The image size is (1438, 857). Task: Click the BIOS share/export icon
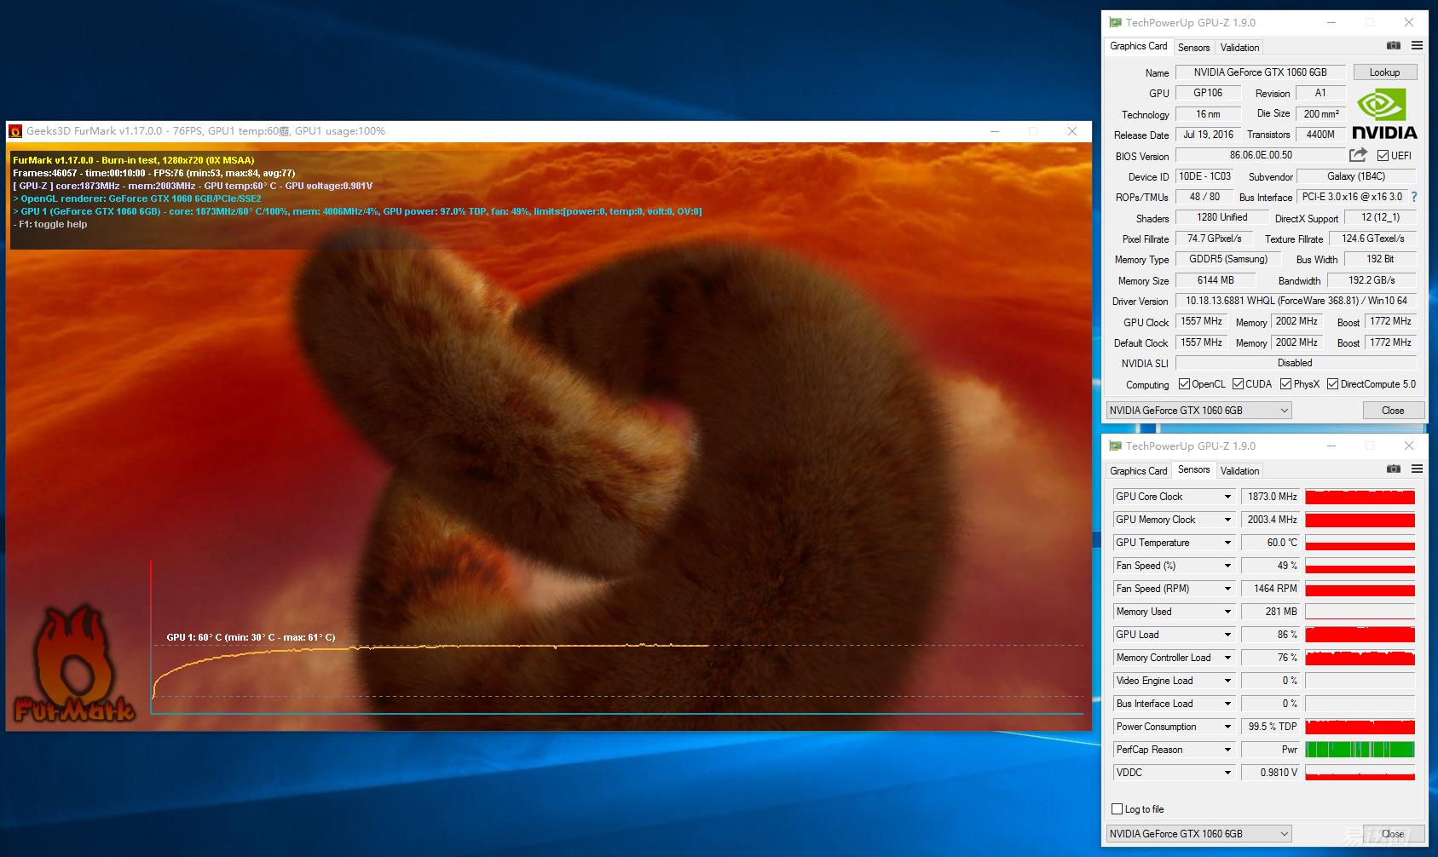[1358, 155]
